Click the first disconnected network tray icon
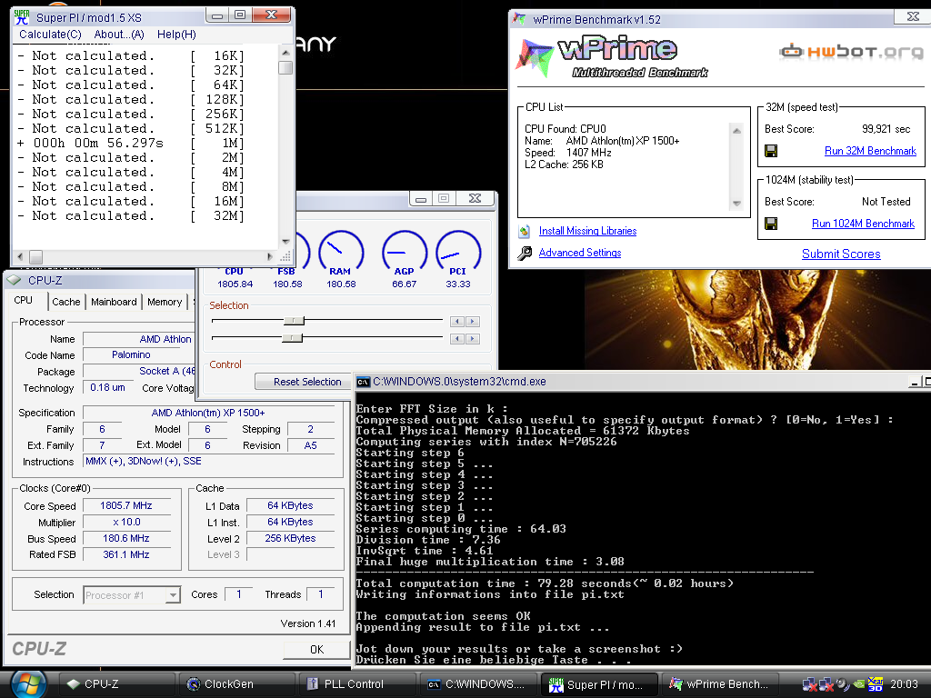Viewport: 931px width, 698px height. coord(809,685)
